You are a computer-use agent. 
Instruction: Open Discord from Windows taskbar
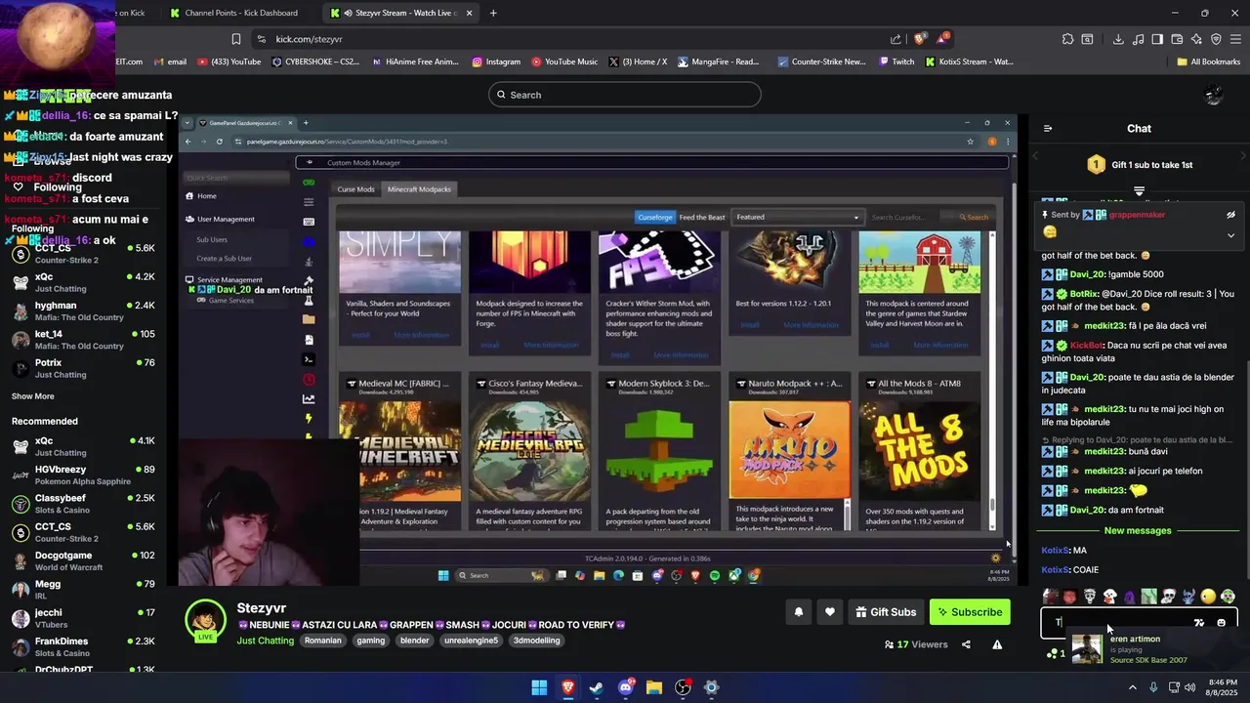(625, 687)
